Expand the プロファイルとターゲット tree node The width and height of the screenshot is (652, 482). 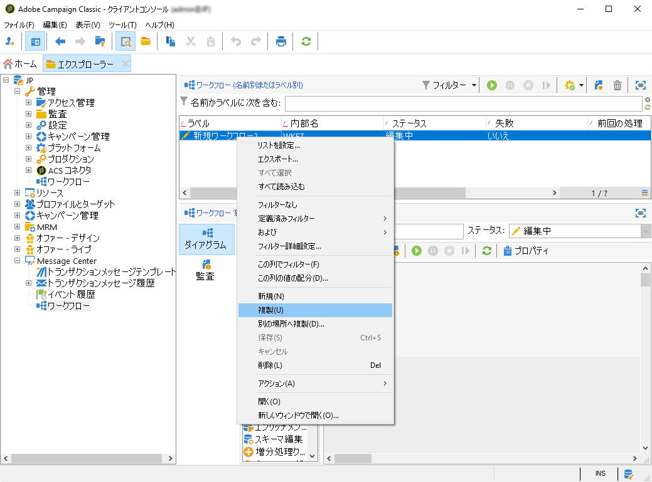click(x=17, y=204)
